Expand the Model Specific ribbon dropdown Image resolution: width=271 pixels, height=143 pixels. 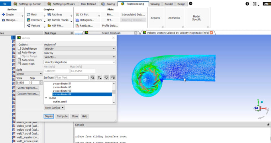(x=208, y=27)
